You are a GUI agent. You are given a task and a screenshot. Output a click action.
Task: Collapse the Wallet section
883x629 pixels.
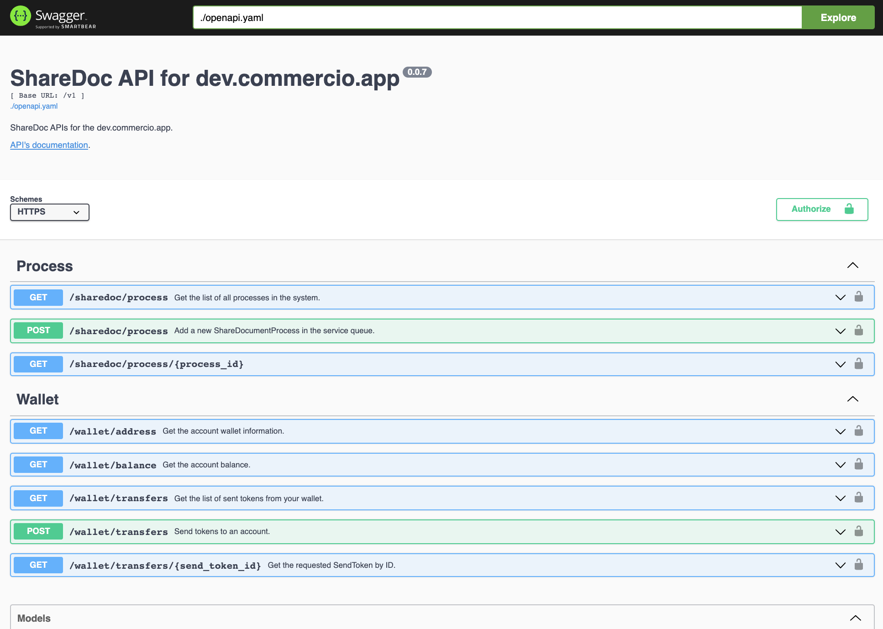[x=852, y=399]
